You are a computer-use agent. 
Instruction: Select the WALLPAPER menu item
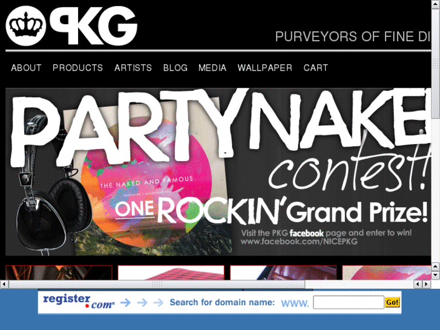265,68
